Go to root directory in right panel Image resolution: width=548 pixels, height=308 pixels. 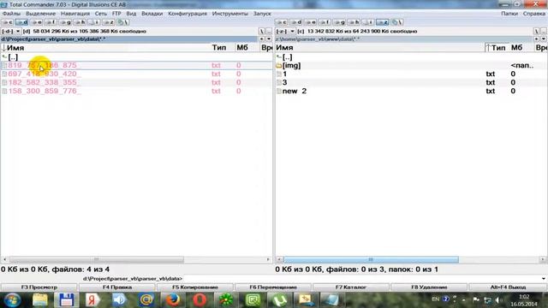pyautogui.click(x=537, y=32)
